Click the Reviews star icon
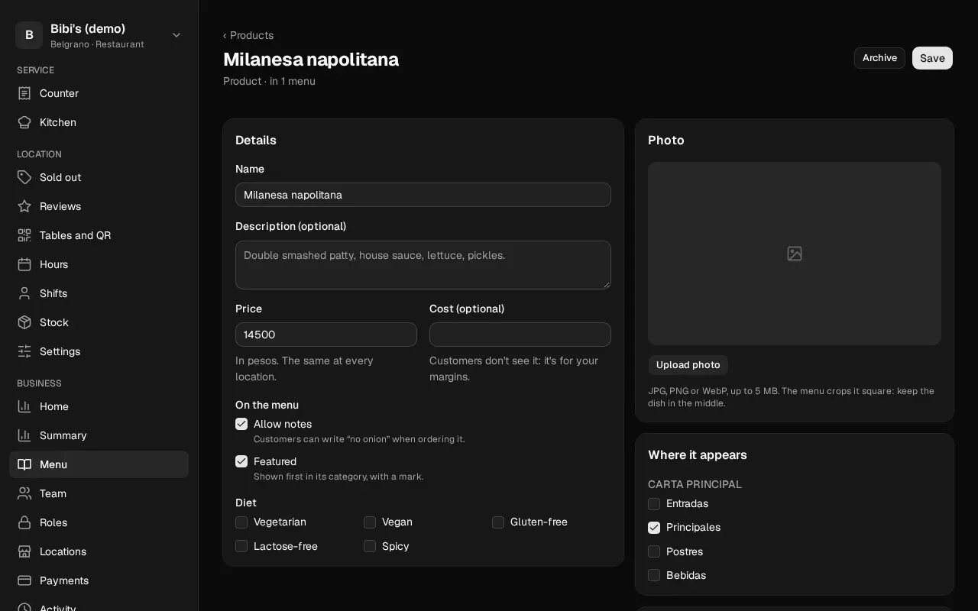The image size is (978, 611). 24,206
